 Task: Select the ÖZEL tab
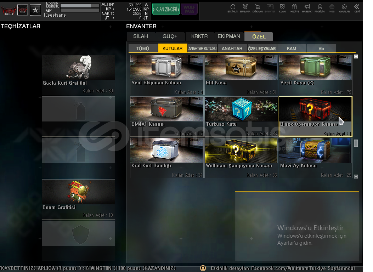pyautogui.click(x=259, y=36)
